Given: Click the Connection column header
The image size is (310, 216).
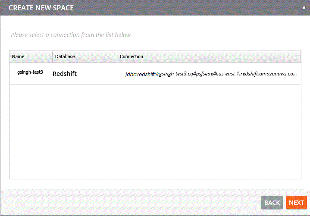Looking at the screenshot, I should (x=132, y=56).
